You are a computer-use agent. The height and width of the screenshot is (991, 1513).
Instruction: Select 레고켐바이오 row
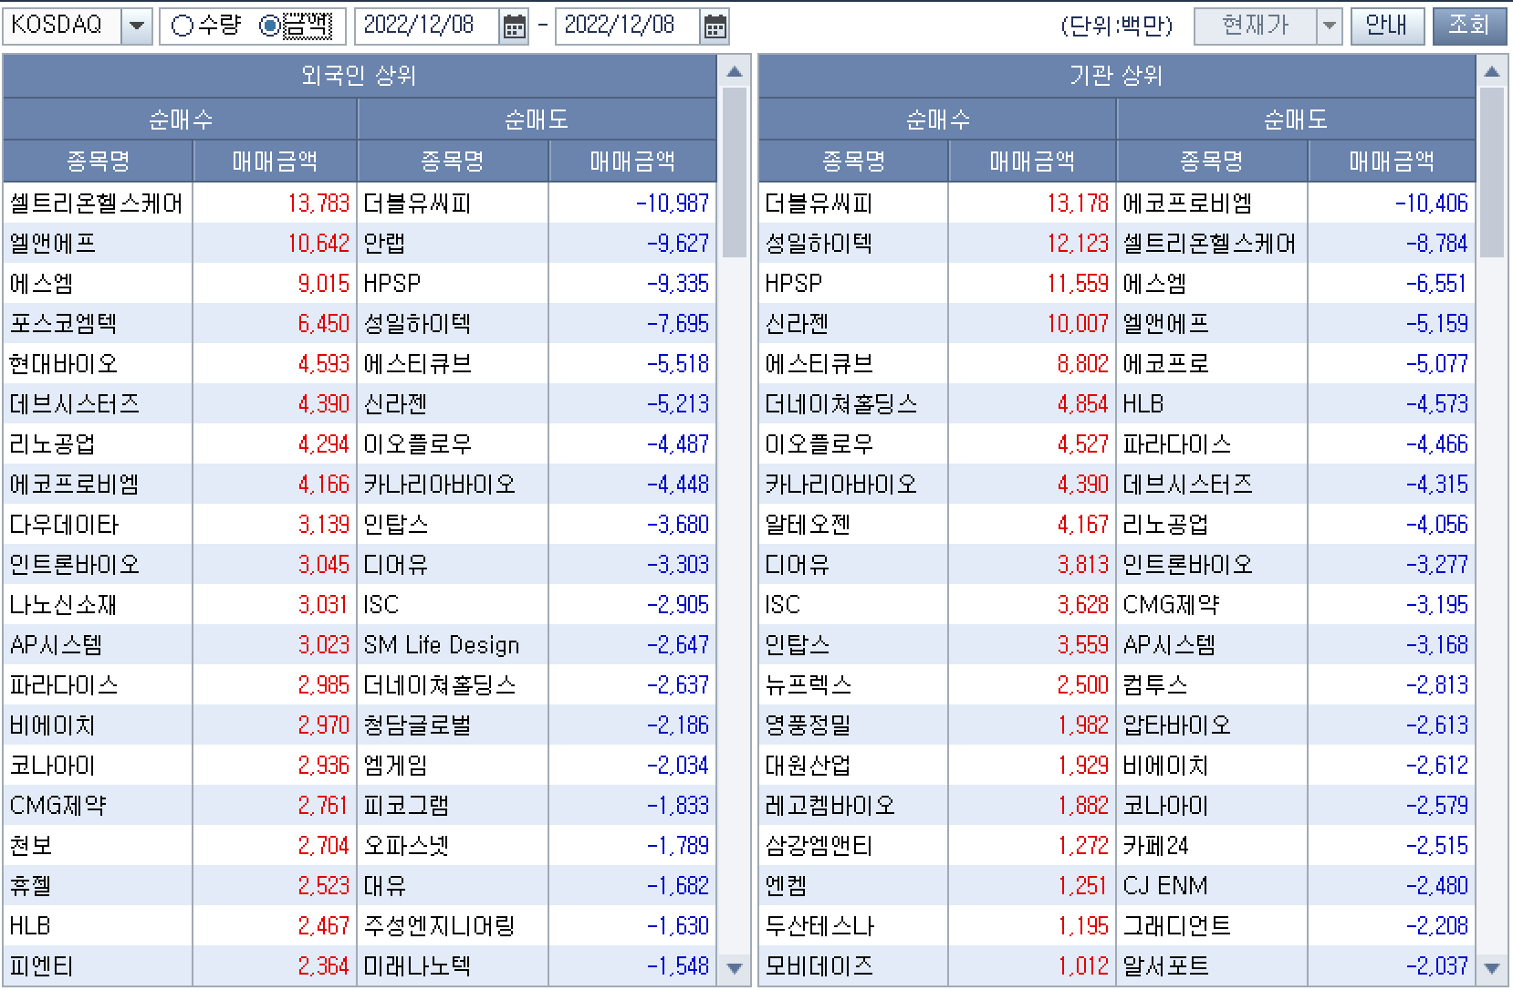pyautogui.click(x=853, y=806)
